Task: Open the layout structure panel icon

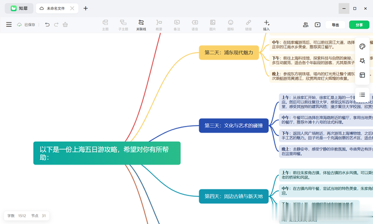Action: click(x=363, y=75)
